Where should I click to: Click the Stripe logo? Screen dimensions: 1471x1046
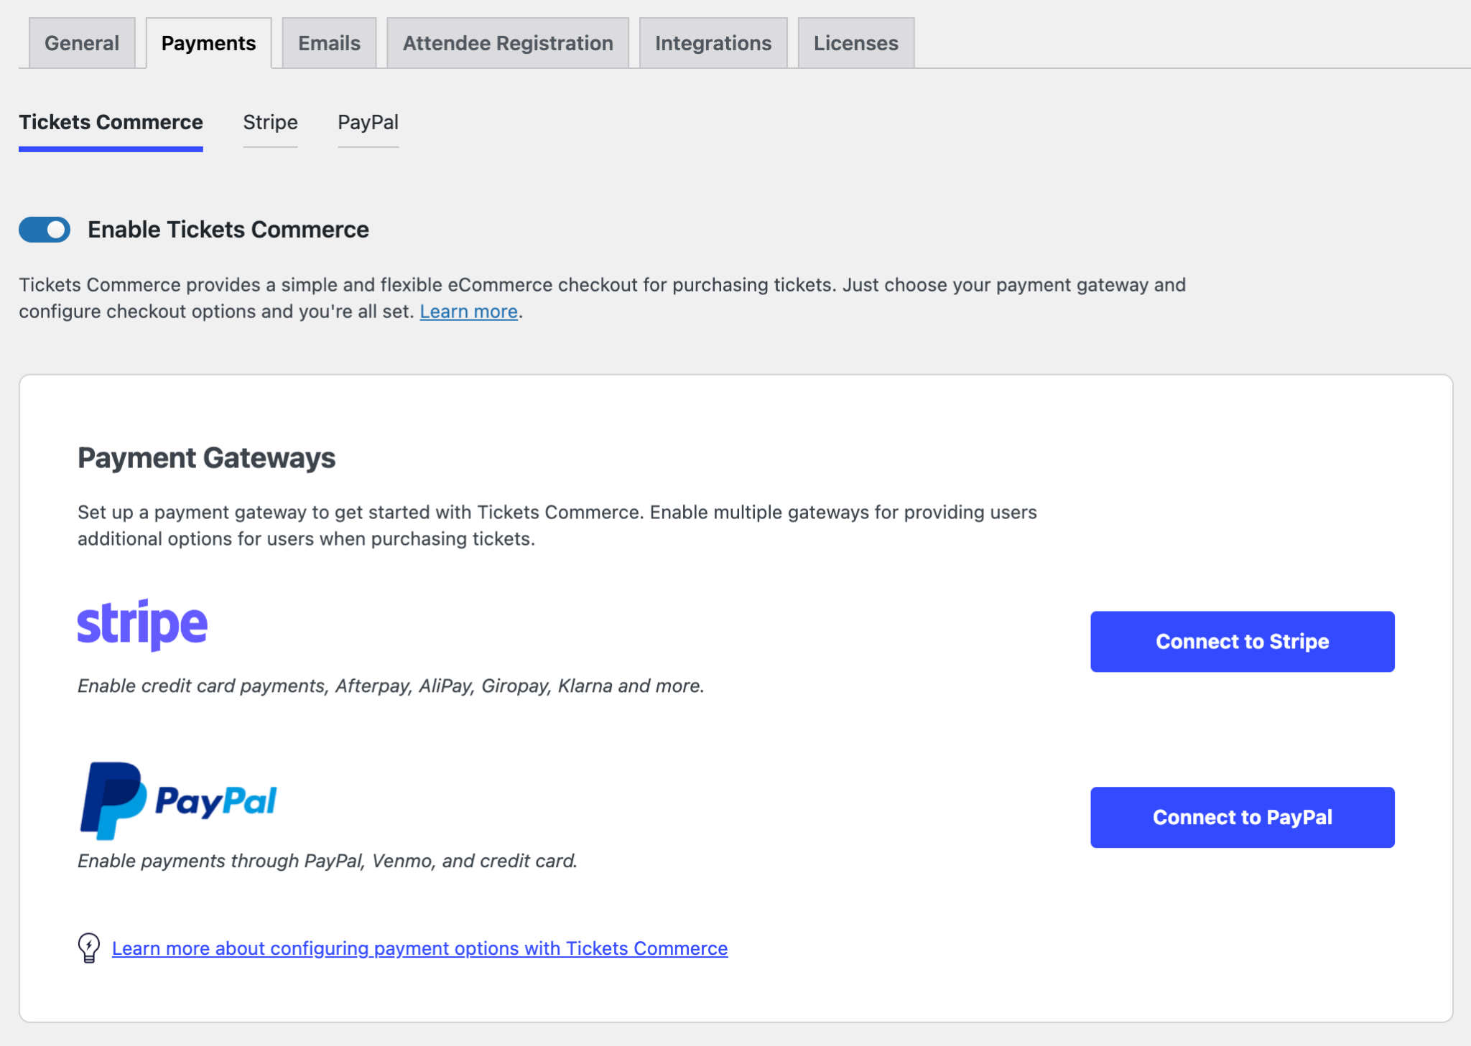click(x=141, y=623)
